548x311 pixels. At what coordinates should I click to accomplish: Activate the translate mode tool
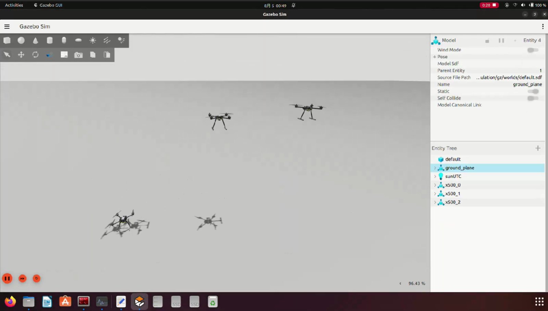21,55
